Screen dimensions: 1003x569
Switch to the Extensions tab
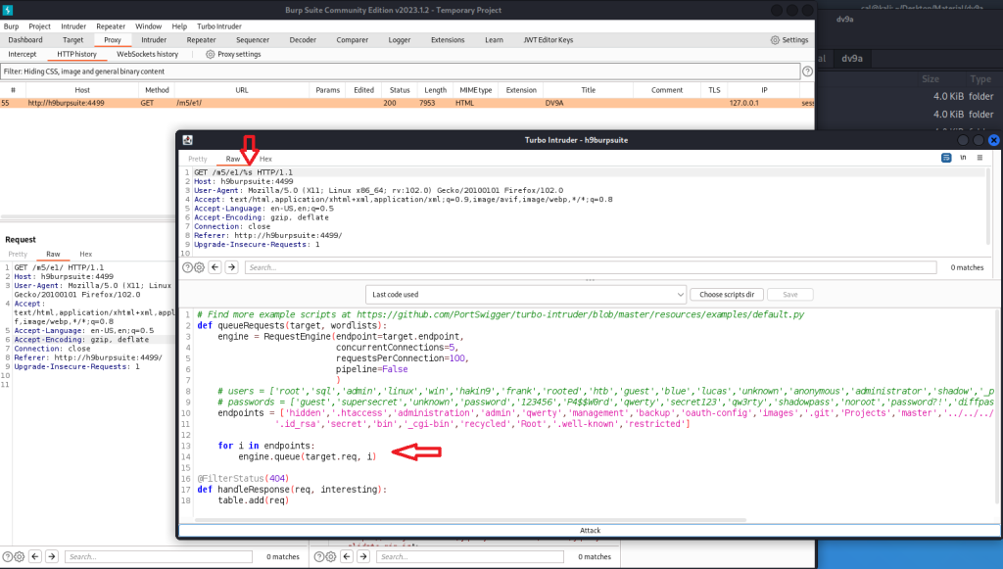[448, 39]
